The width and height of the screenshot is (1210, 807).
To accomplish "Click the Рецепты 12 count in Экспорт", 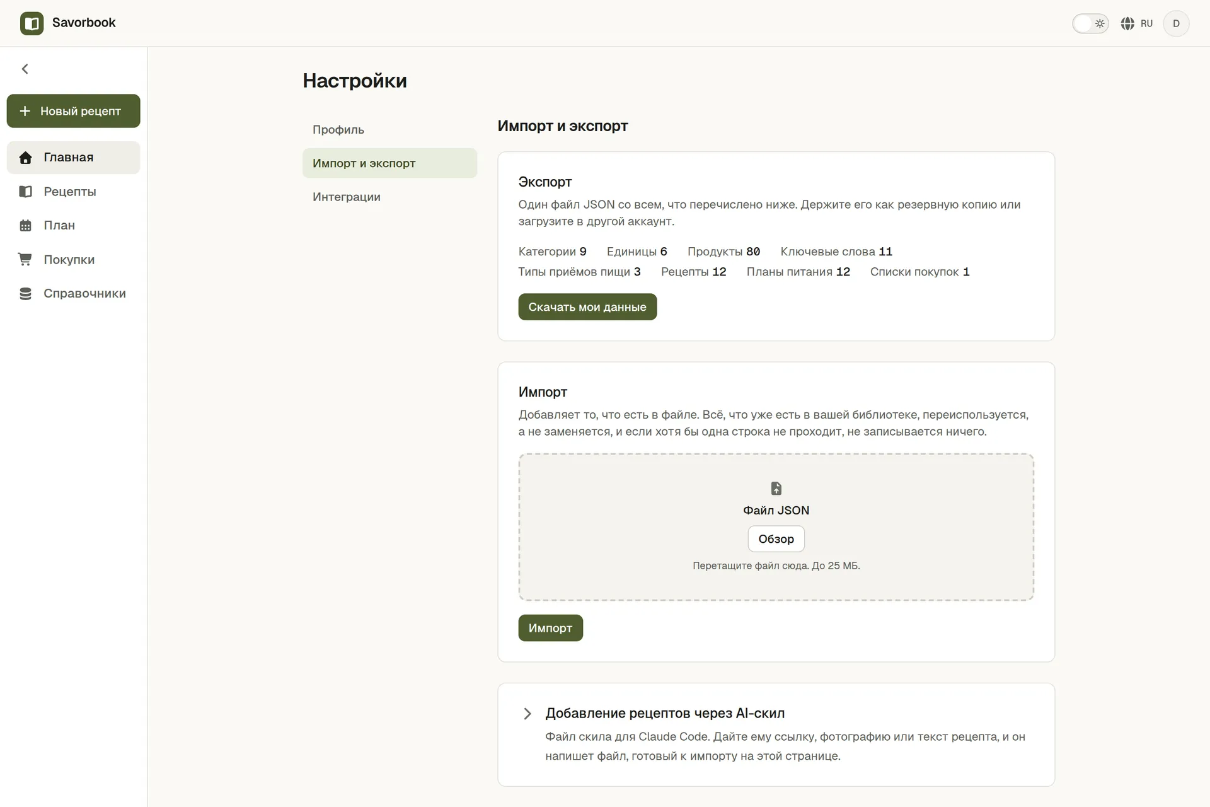I will (x=693, y=272).
